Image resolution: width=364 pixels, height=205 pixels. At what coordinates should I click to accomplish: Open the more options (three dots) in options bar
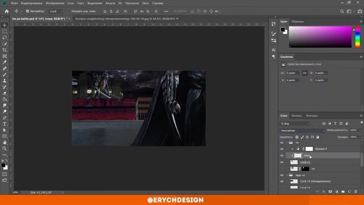point(166,11)
